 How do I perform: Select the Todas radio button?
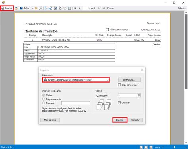tap(44, 95)
